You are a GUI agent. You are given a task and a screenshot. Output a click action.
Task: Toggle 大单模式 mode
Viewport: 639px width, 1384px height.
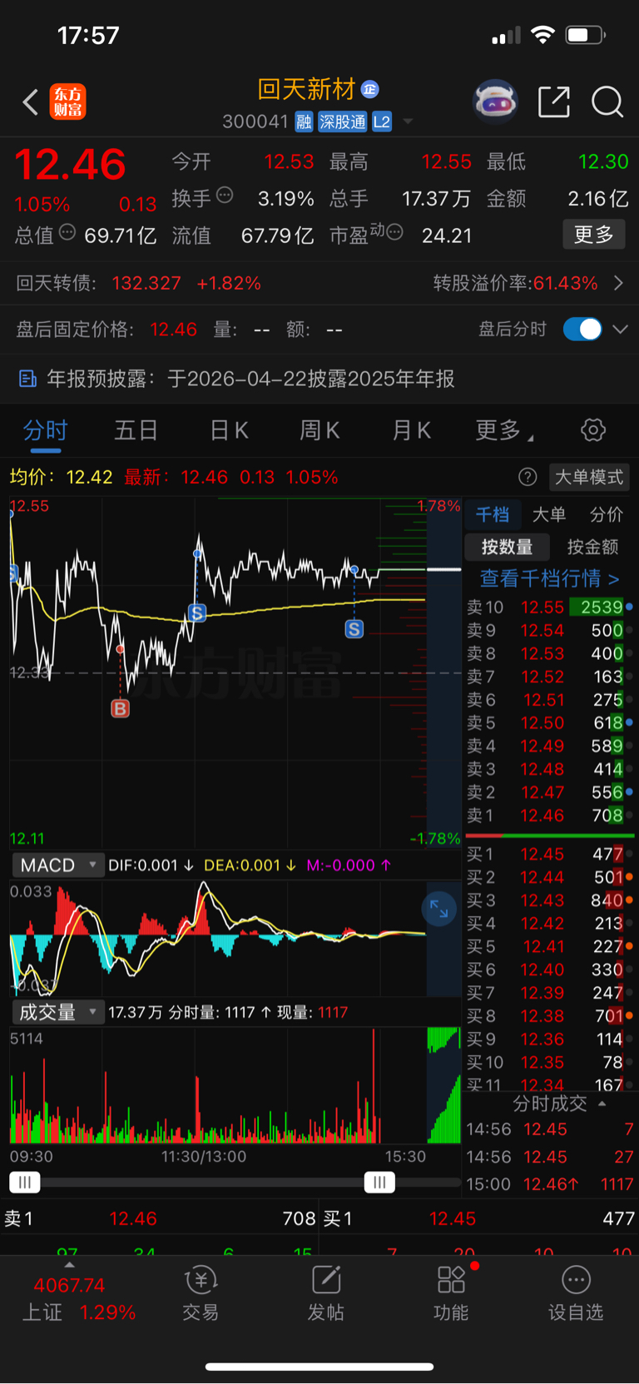point(589,477)
